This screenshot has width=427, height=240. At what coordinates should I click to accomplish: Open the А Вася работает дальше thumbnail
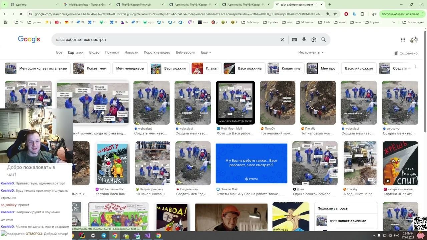point(236,103)
